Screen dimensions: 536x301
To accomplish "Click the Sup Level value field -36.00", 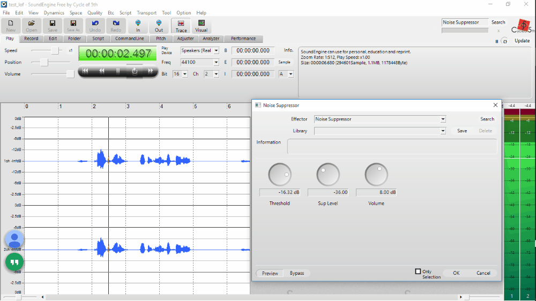I will click(328, 192).
